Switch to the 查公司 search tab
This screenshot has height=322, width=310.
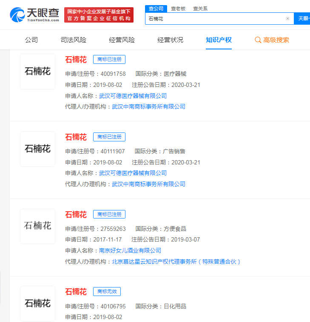pyautogui.click(x=156, y=9)
